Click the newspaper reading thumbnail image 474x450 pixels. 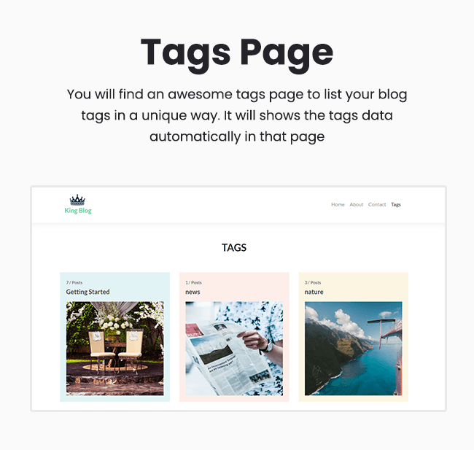click(234, 349)
